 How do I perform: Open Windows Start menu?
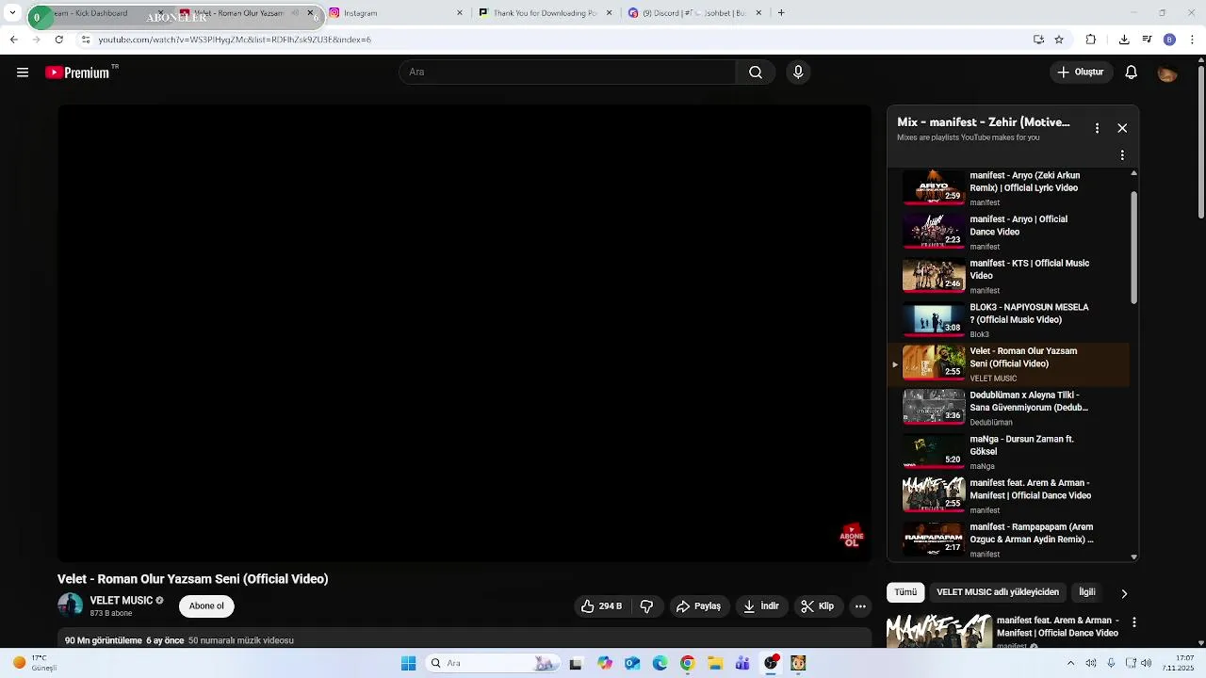pos(408,664)
